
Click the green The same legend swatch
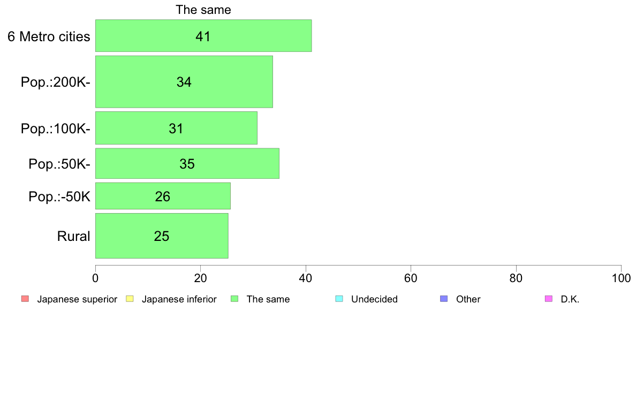tap(234, 299)
